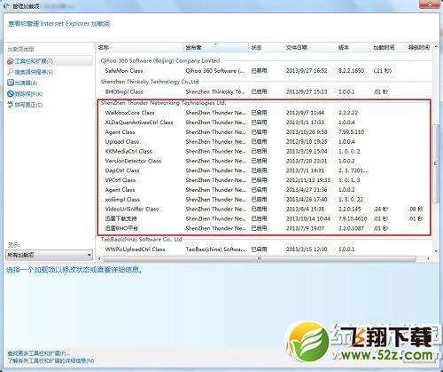This screenshot has height=372, width=443.
Task: Click version cell 7.99.5.110 of Agent Class
Action: (x=351, y=132)
